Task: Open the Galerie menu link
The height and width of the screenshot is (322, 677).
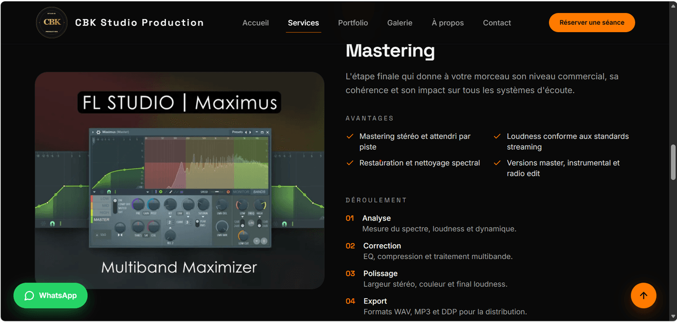Action: click(x=400, y=23)
